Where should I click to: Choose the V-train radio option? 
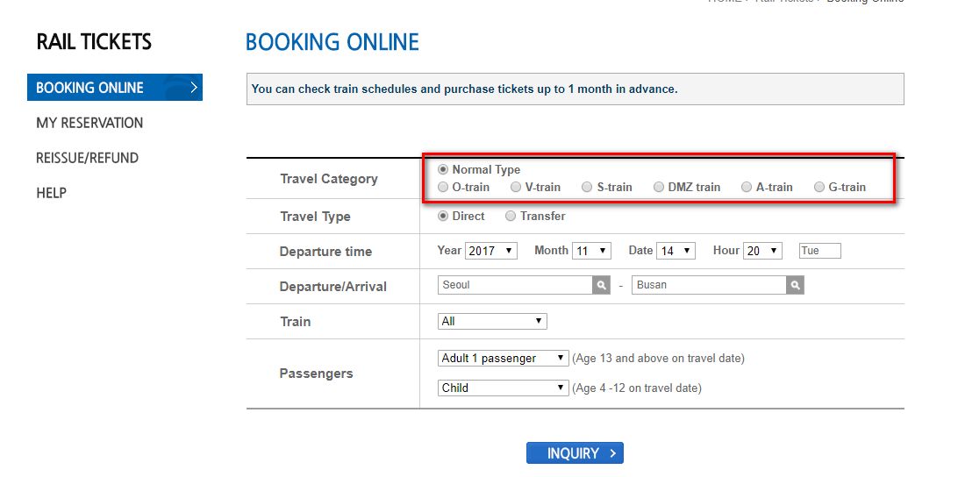pyautogui.click(x=517, y=187)
